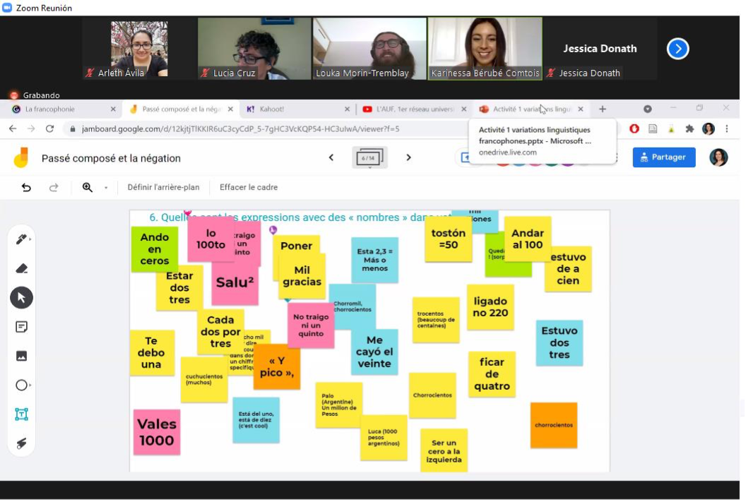Viewport: 746px width, 502px height.
Task: Choose the arrow Select tool
Action: (x=21, y=298)
